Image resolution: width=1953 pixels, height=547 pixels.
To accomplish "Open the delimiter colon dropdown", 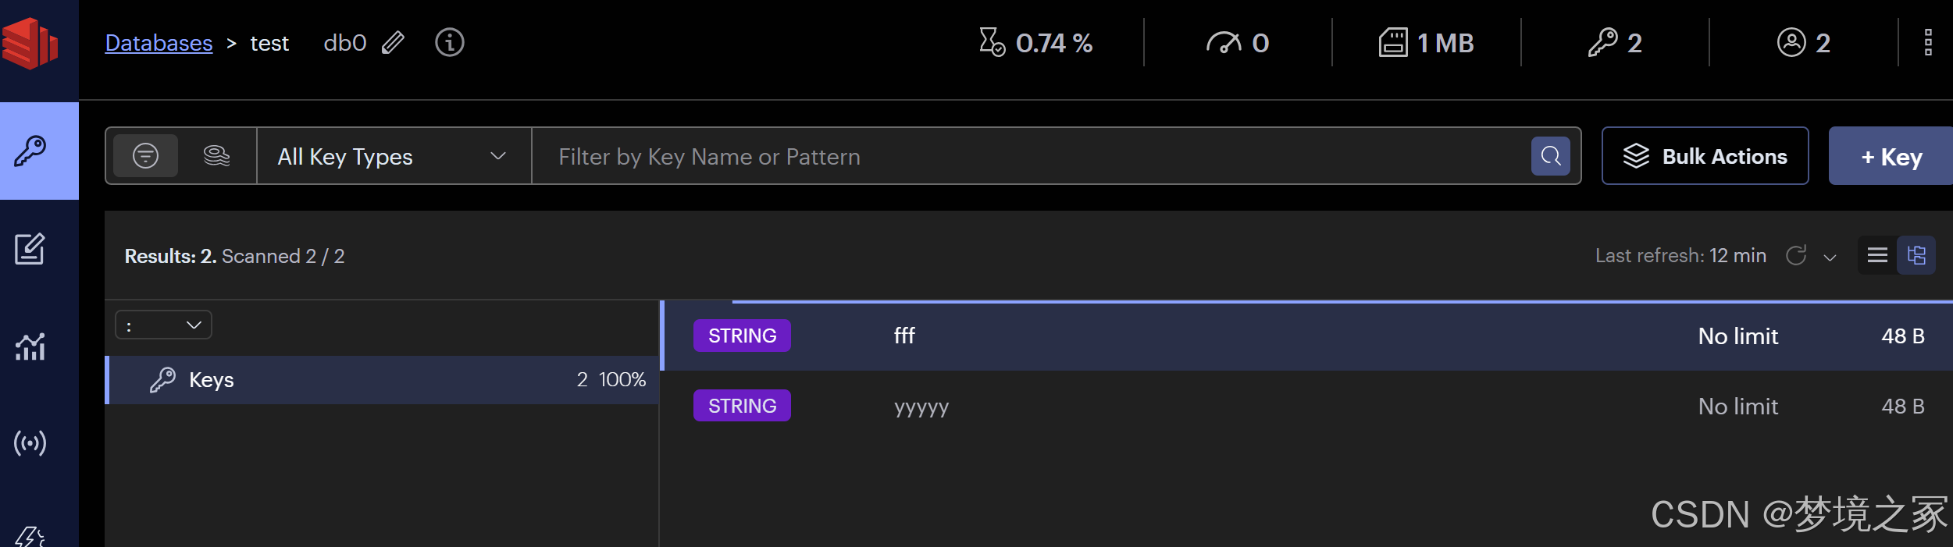I will 163,325.
